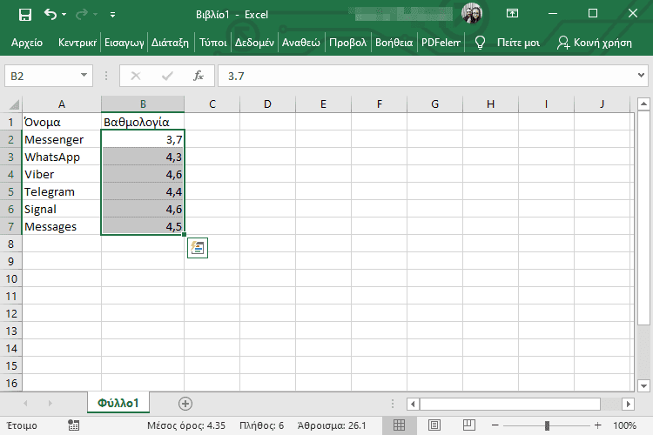Open the Βοήθεια ribbon tab
The width and height of the screenshot is (653, 435).
coord(394,43)
